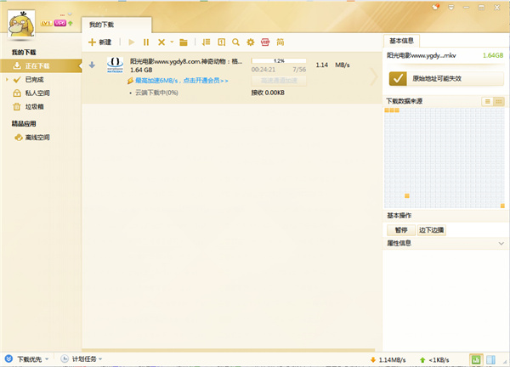Click the 边下边播 button
This screenshot has height=367, width=510.
tap(431, 229)
